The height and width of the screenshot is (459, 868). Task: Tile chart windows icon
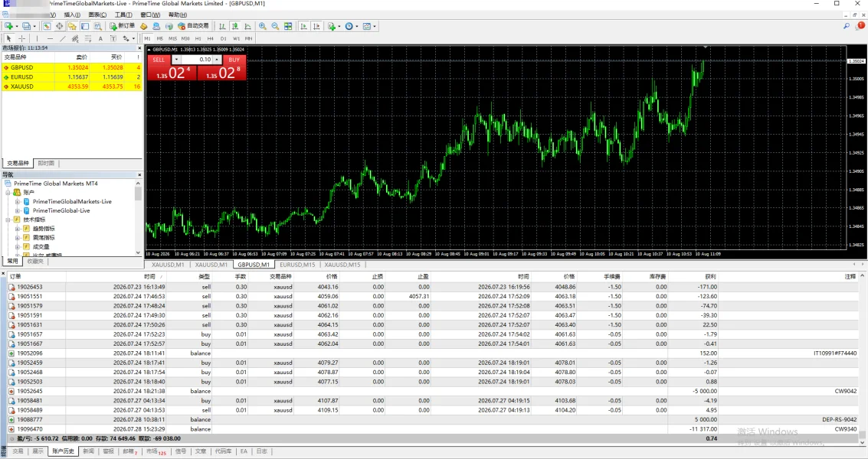pyautogui.click(x=288, y=26)
